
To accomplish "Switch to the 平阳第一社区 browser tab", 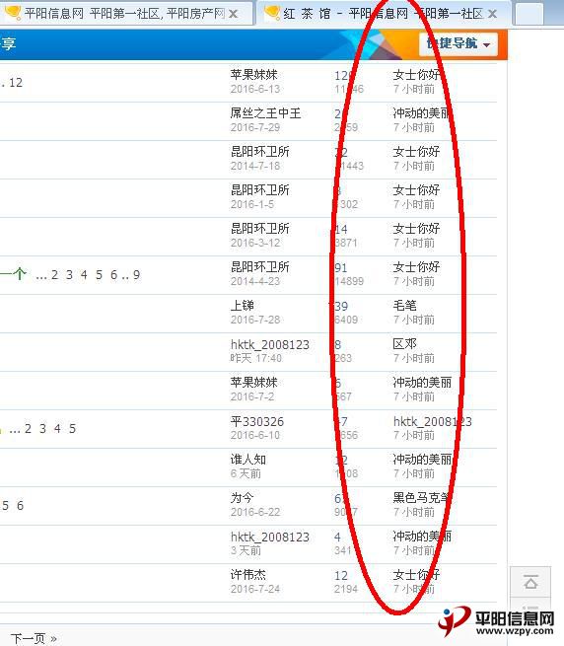I will [125, 14].
